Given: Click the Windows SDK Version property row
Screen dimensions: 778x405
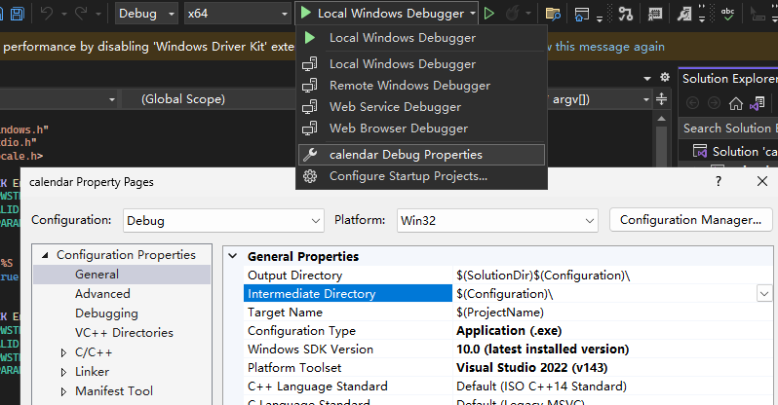Looking at the screenshot, I should click(508, 350).
